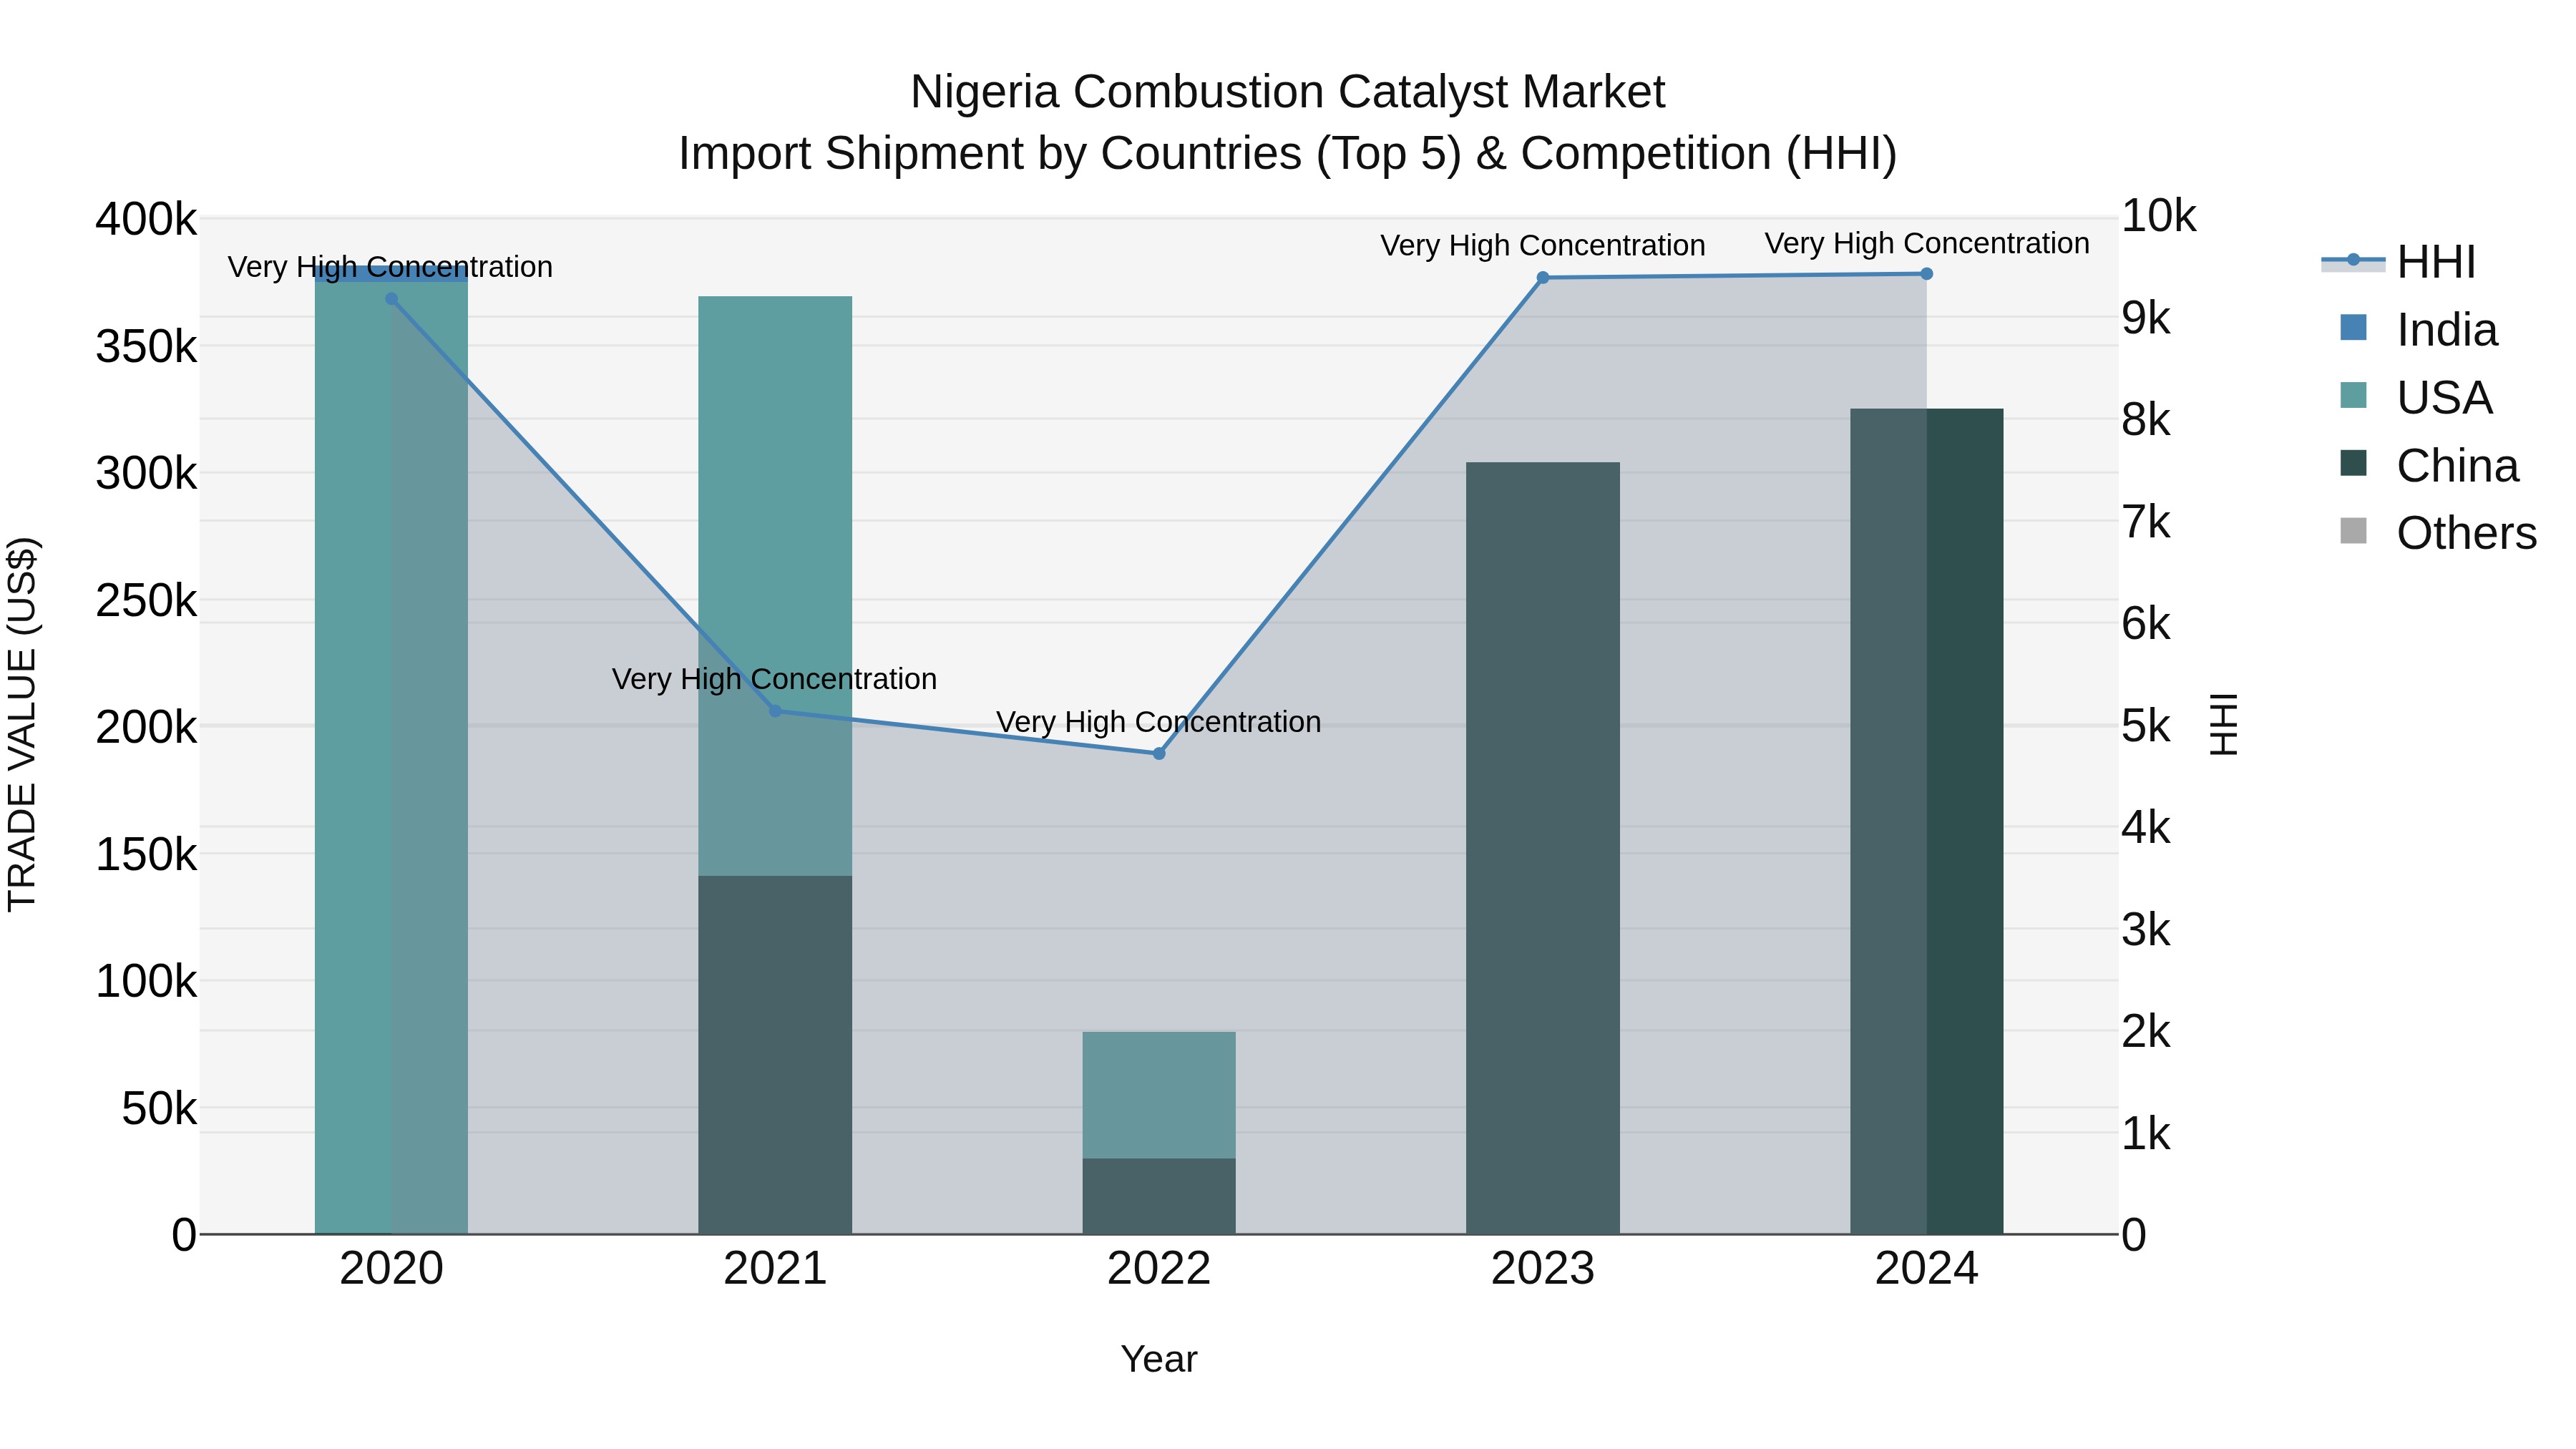
Task: Click the 4k HHI axis tick label
Action: coord(2146,828)
